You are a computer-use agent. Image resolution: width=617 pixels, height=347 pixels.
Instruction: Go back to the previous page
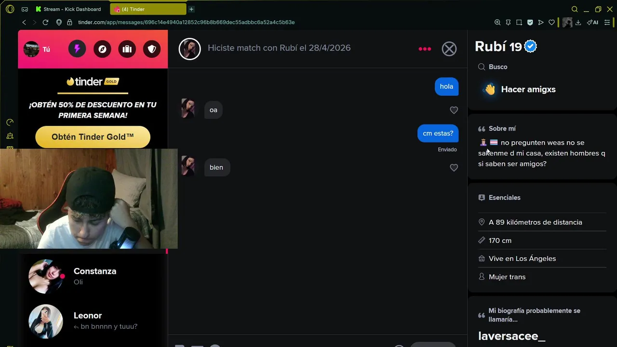24,22
